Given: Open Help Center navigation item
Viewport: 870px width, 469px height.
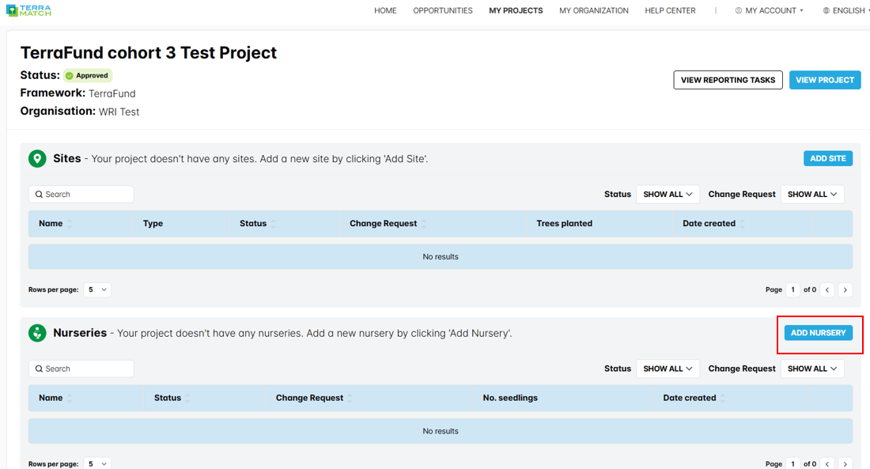Looking at the screenshot, I should click(x=670, y=10).
